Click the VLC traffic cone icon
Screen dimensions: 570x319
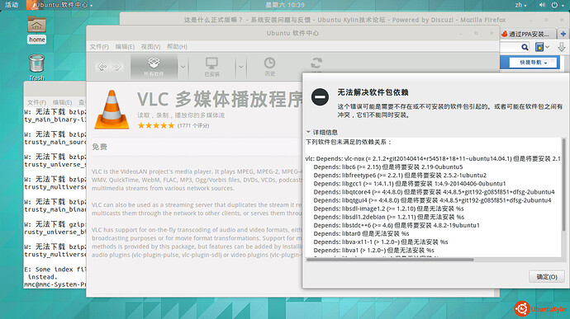[x=112, y=110]
